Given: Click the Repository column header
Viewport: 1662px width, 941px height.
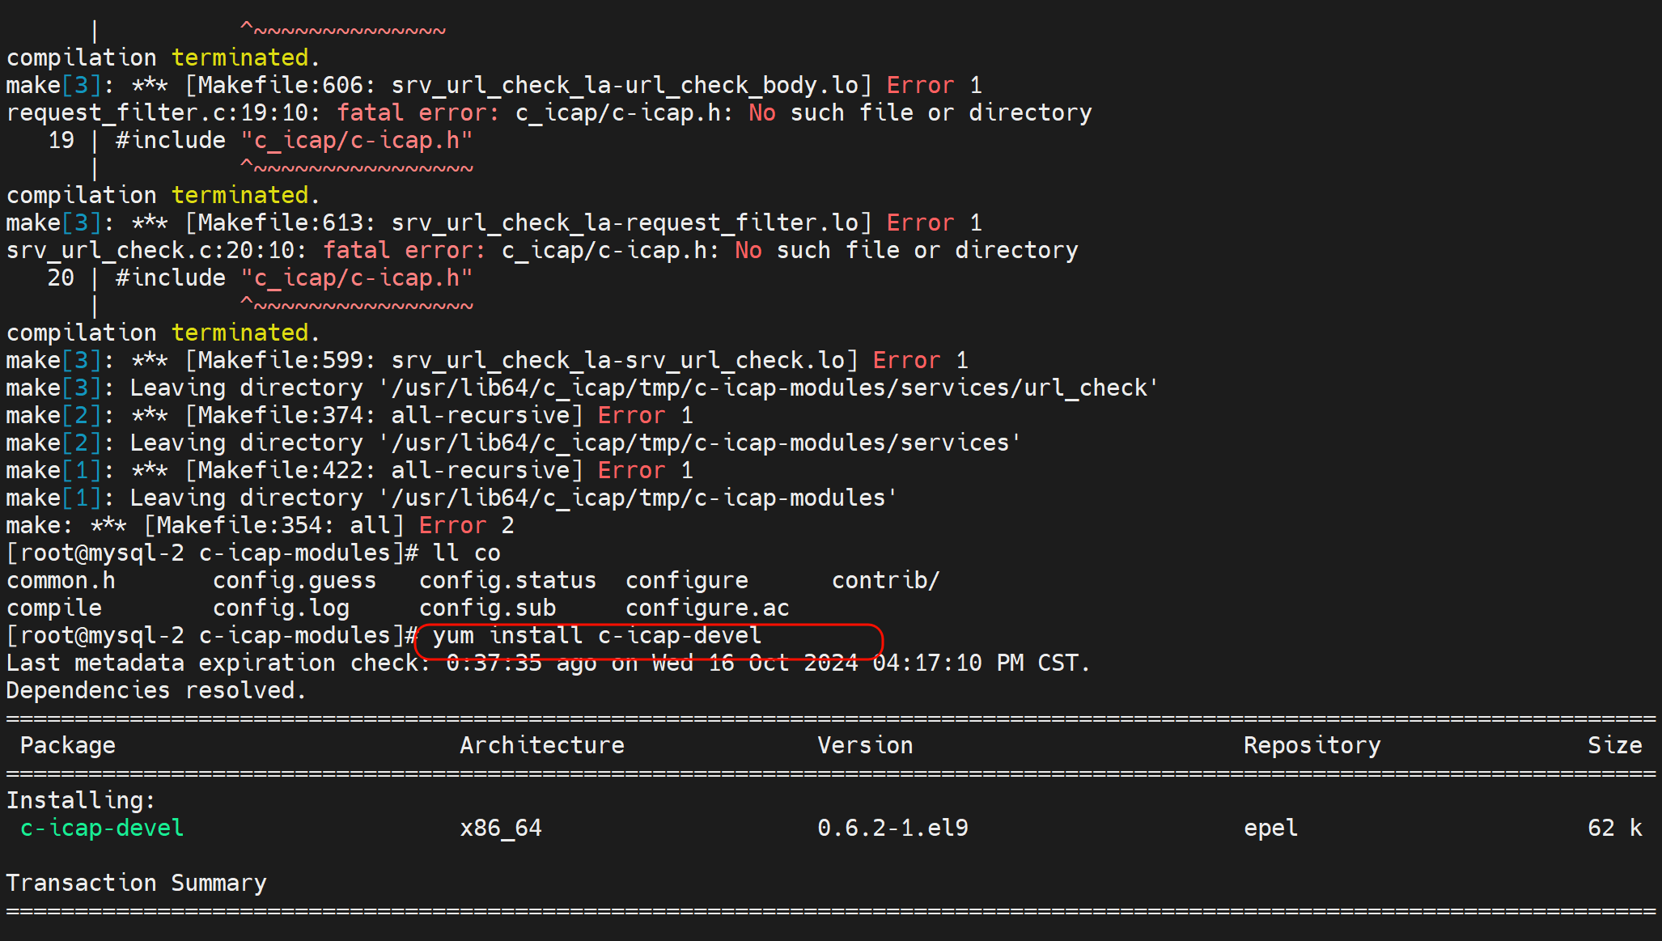Looking at the screenshot, I should coord(1312,745).
